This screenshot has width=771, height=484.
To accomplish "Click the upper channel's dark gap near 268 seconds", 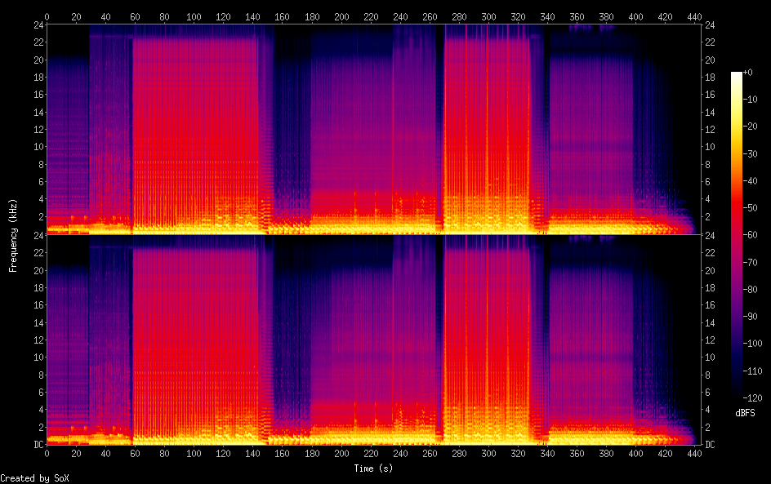I will 439,122.
